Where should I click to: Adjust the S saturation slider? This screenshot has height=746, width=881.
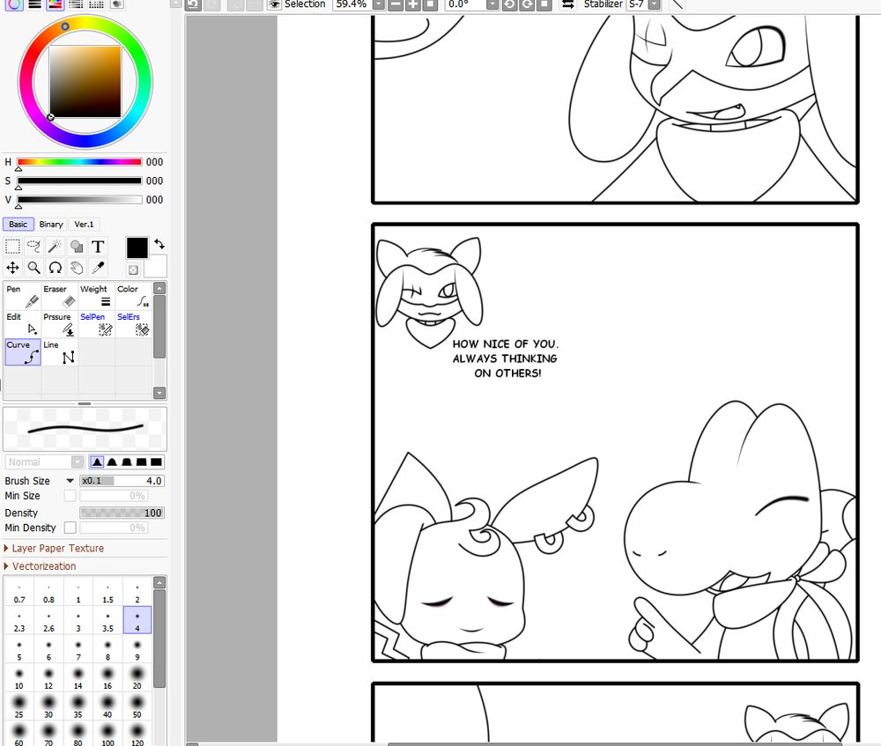(x=79, y=181)
